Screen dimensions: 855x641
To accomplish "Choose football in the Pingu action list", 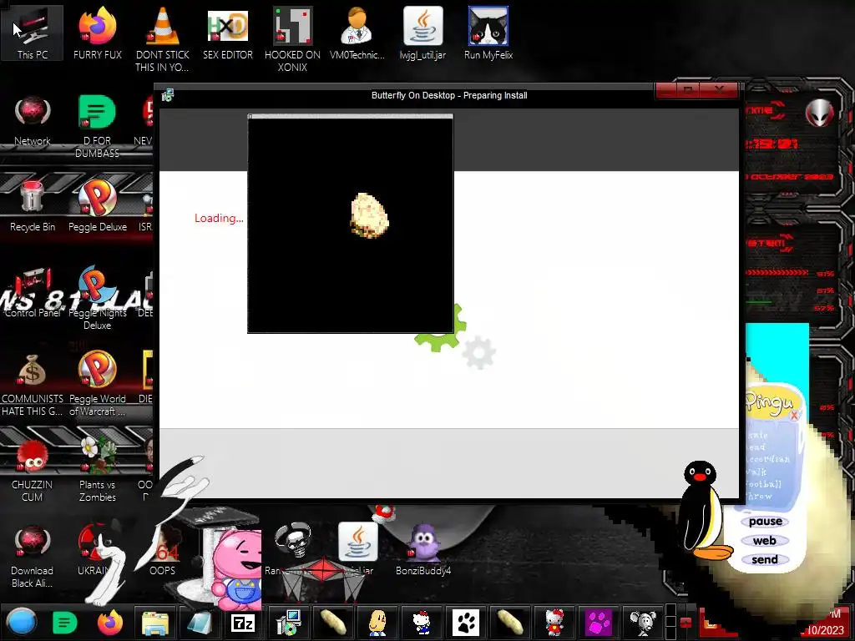I will (x=765, y=484).
